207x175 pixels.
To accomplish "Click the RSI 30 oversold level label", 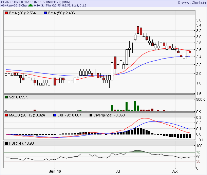I will pyautogui.click(x=198, y=161).
